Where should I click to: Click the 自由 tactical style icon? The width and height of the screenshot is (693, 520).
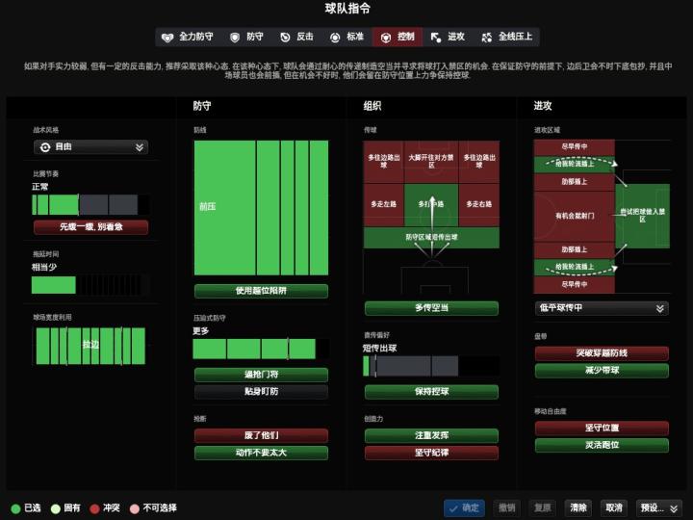tap(44, 147)
